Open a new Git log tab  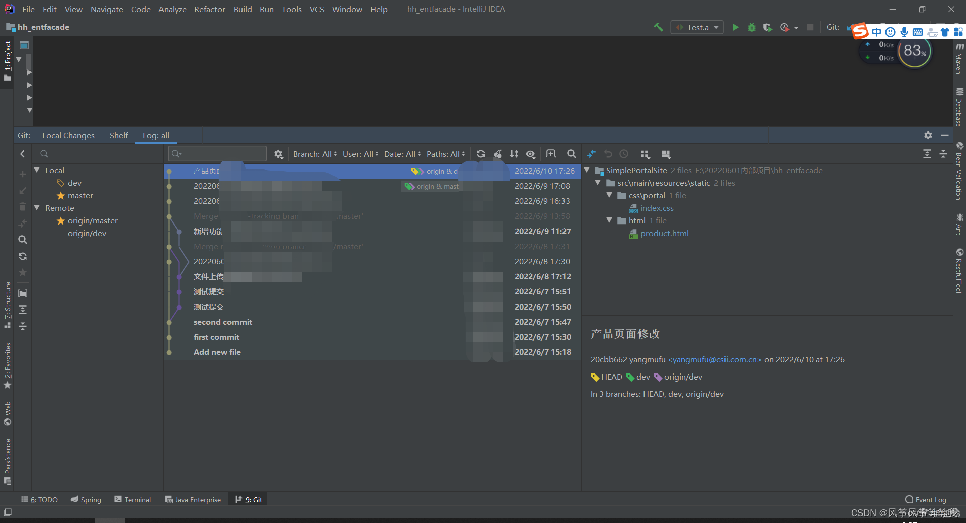[x=551, y=154]
